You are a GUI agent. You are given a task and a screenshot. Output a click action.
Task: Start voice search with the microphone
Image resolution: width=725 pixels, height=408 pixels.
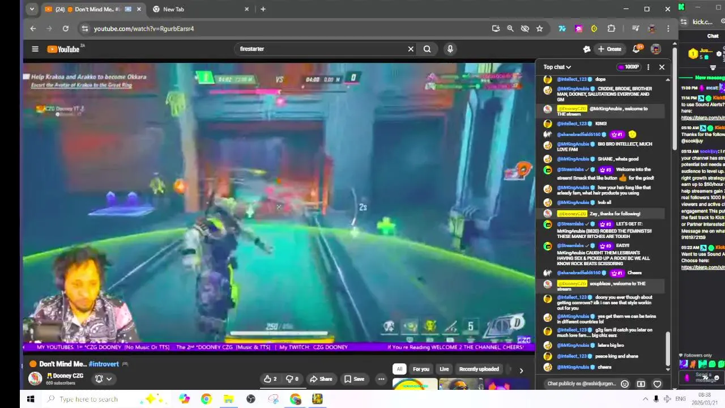450,49
